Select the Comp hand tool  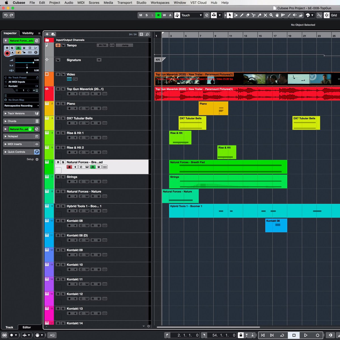pyautogui.click(x=277, y=15)
